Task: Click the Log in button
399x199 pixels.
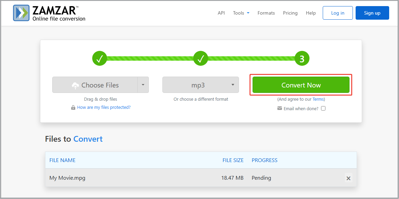Action: pyautogui.click(x=338, y=13)
